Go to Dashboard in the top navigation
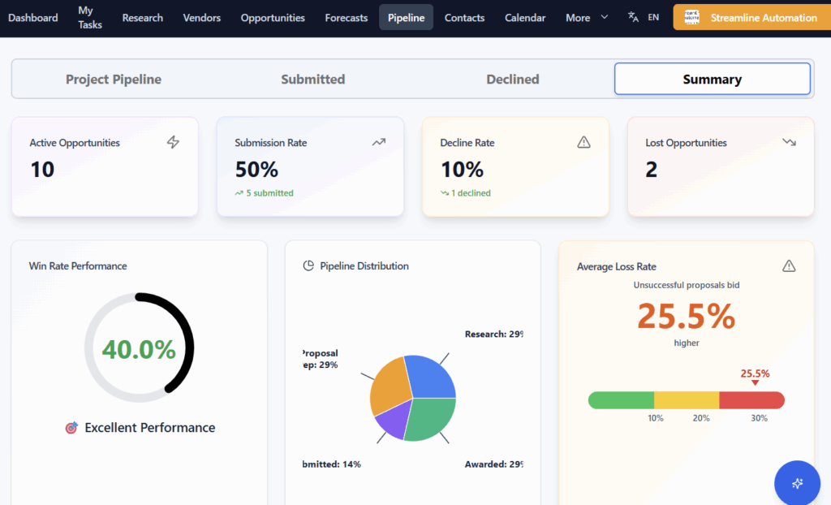This screenshot has width=831, height=505. click(x=33, y=17)
